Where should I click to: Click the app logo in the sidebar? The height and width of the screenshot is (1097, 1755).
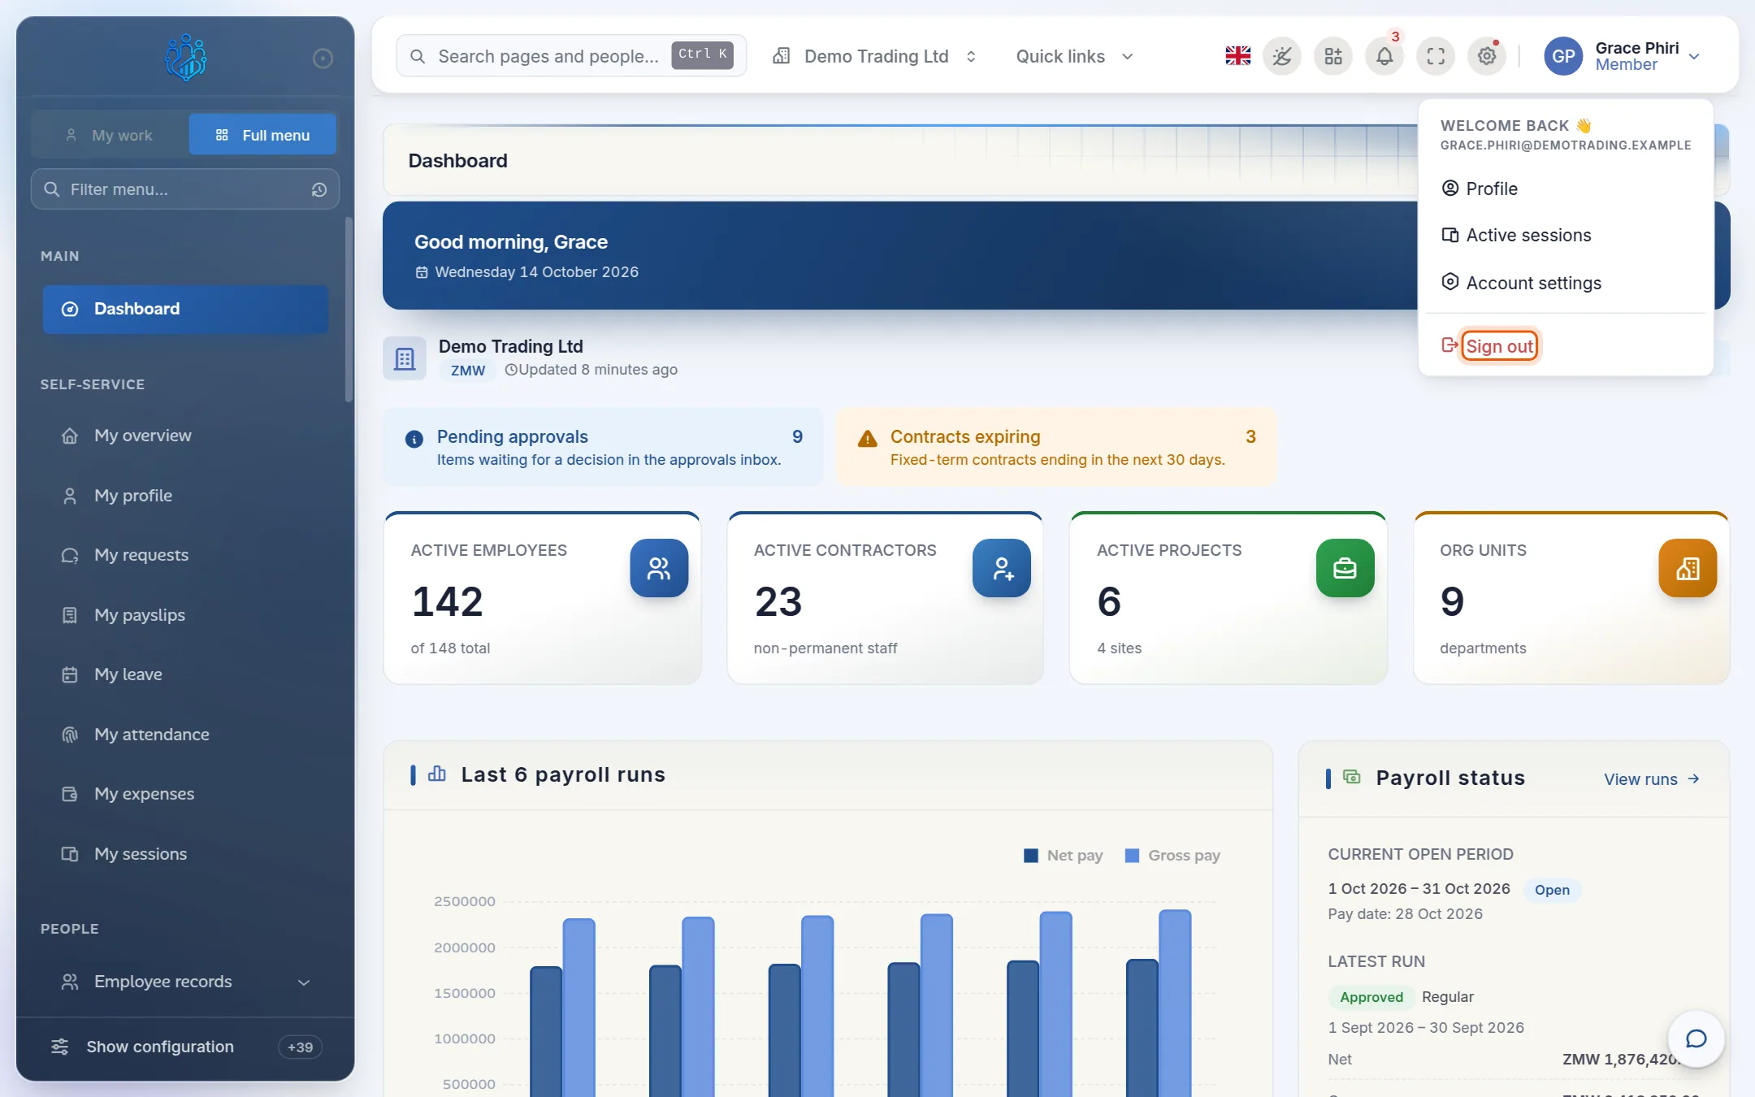point(185,57)
